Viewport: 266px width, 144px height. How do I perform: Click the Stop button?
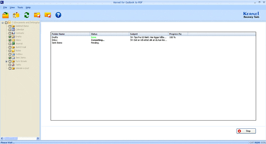[246, 131]
